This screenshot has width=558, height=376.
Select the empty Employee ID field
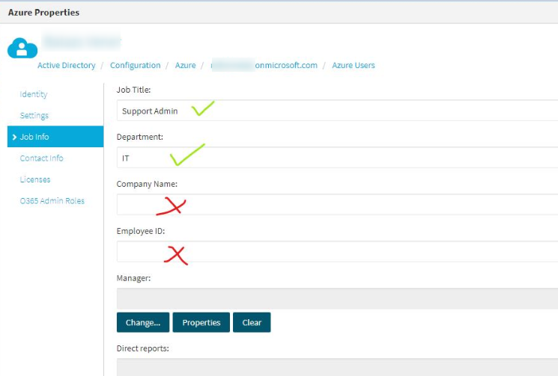click(x=337, y=252)
